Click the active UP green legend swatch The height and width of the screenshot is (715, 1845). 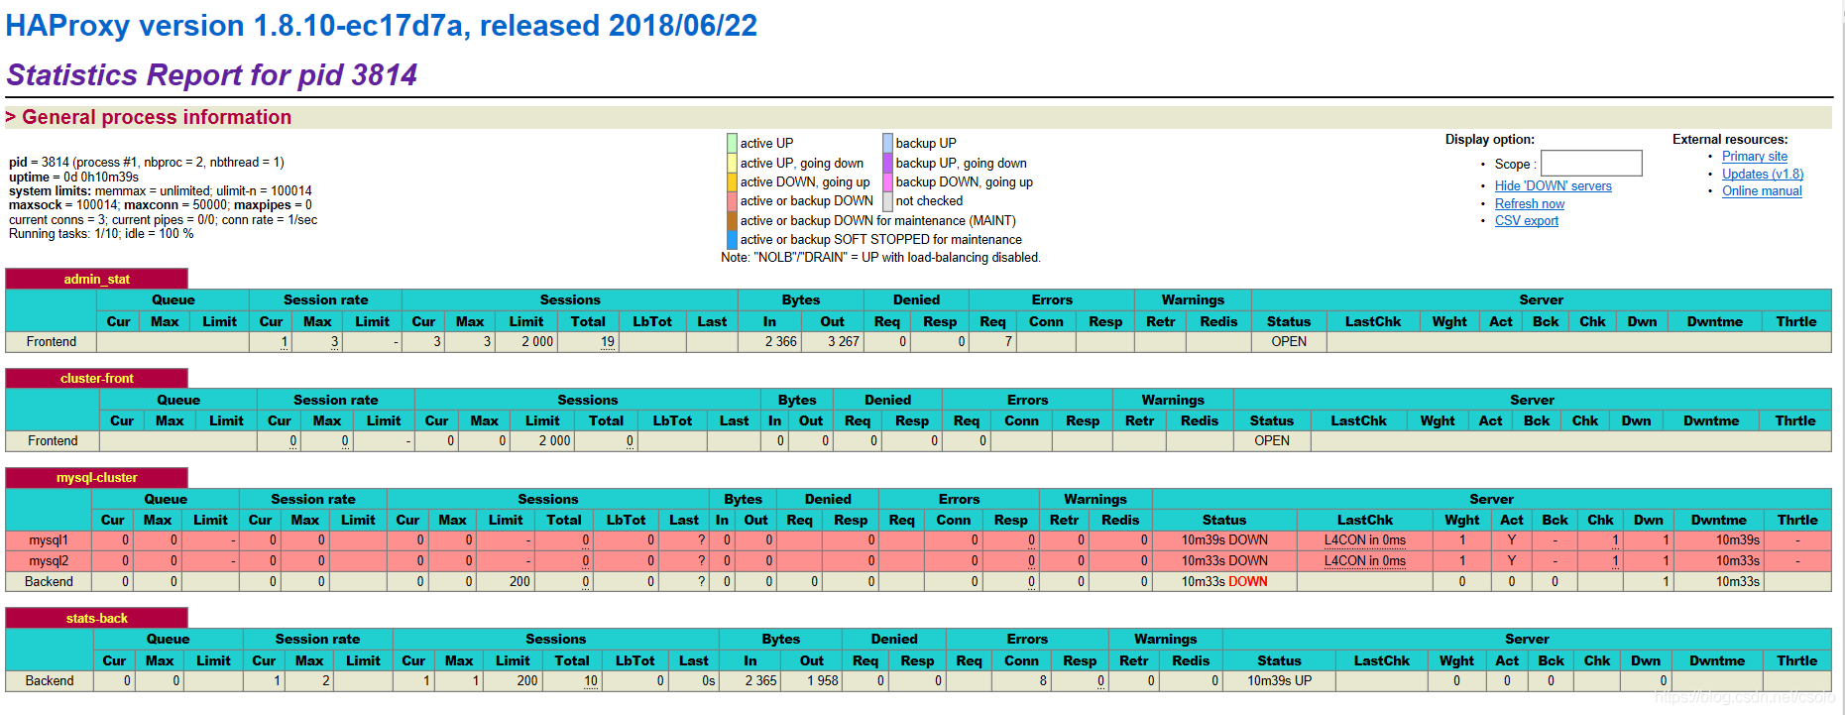coord(732,143)
